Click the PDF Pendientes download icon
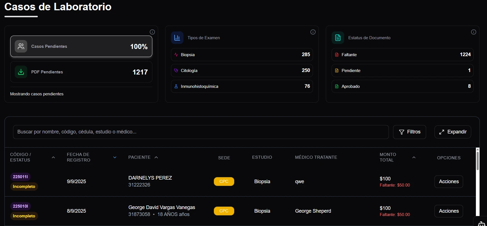The image size is (487, 226). (x=21, y=72)
